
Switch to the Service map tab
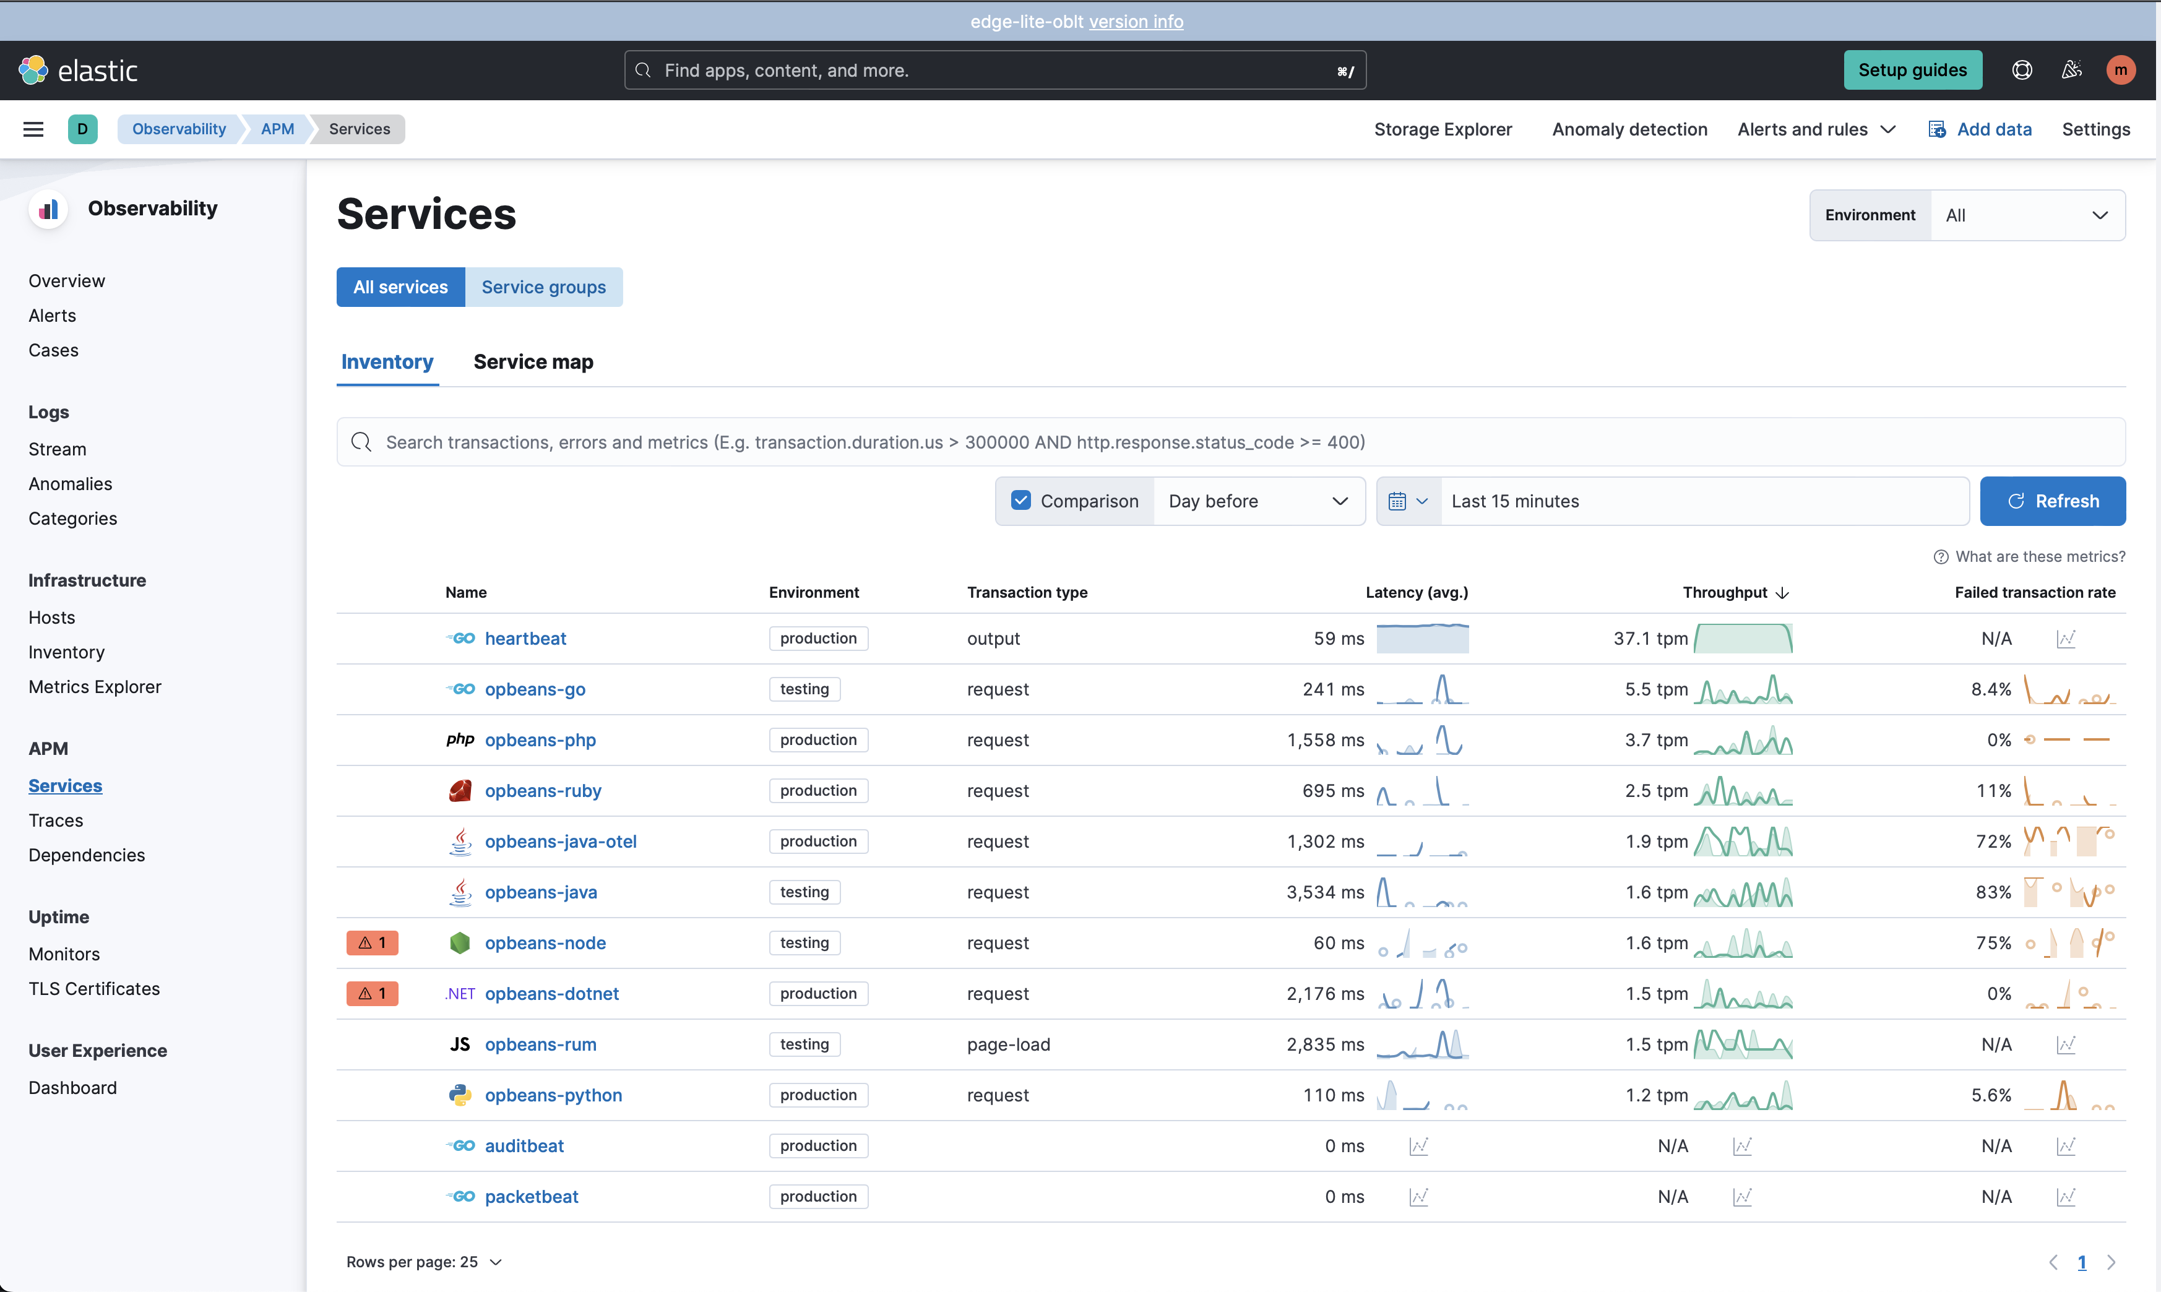[533, 361]
